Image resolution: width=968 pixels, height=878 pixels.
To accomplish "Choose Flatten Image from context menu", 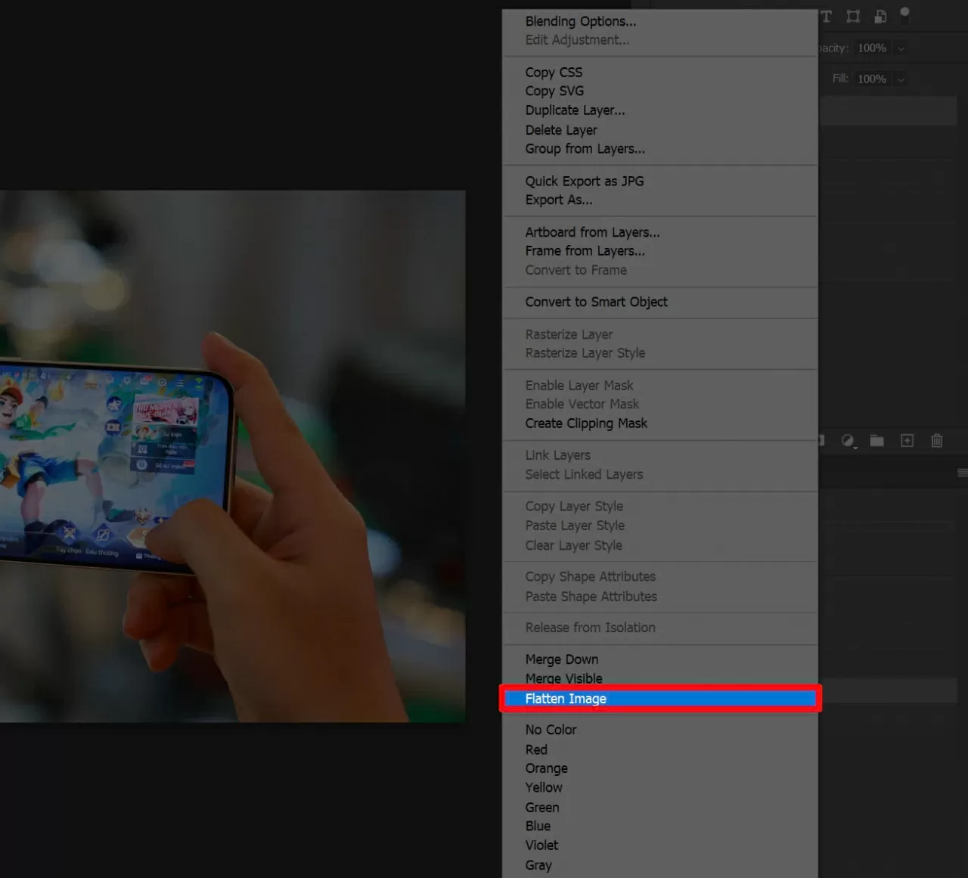I will point(566,699).
